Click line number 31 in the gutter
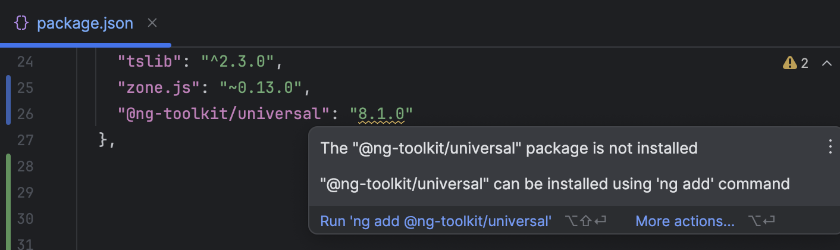Screen dimensions: 840x250 click(x=26, y=245)
